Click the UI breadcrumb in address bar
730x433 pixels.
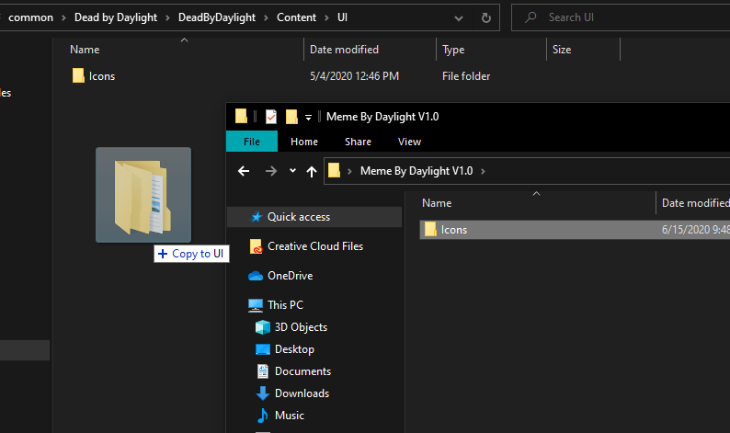coord(342,17)
